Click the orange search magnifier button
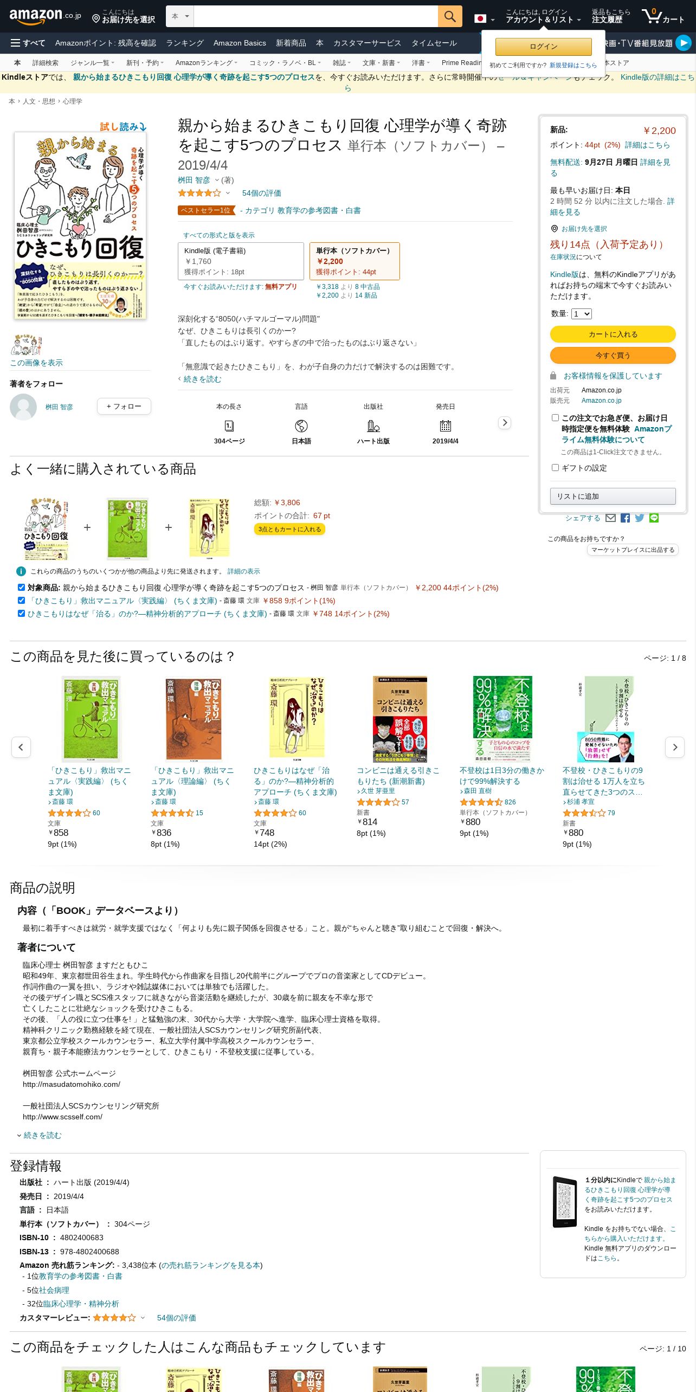Screen dimensions: 696x1392 (450, 16)
